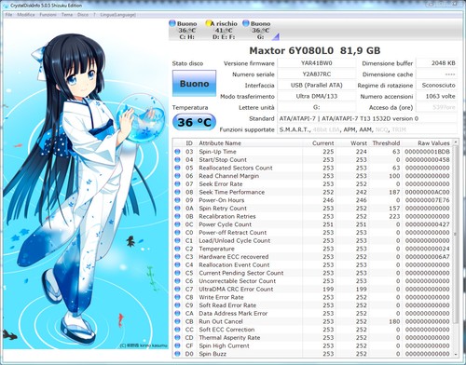Click the status orb for Current Pending Sector Count
Screen dimensions: 466x365
click(x=177, y=273)
